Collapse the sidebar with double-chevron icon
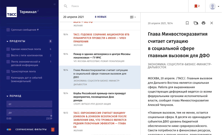 55,4
